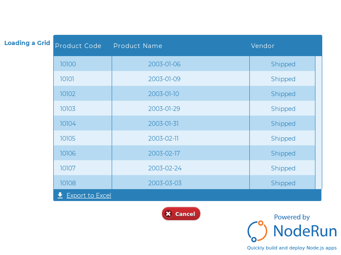
Task: Click the grid's vertical scrollbar track
Action: [x=318, y=122]
